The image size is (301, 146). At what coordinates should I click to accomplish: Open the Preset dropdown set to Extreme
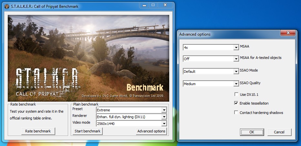[131, 110]
